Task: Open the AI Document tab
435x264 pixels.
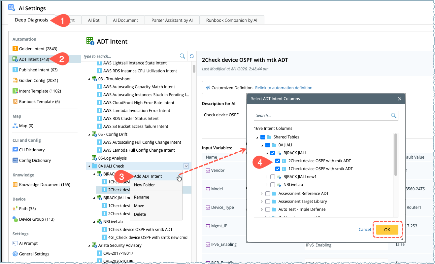Action: 125,20
